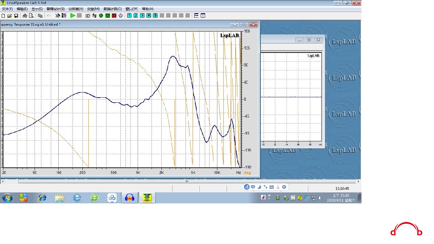Click the colorful balls taskbar icon

24,198
